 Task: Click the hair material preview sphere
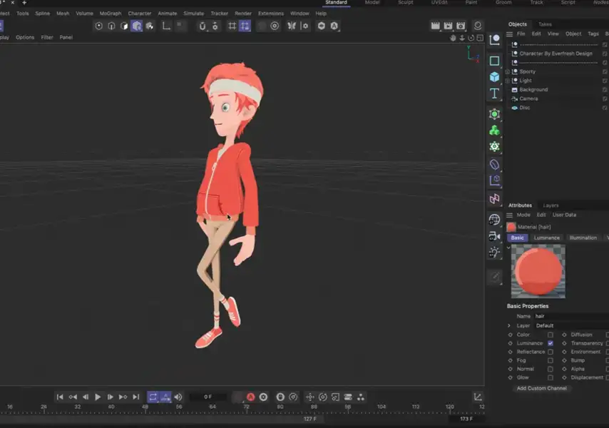[537, 272]
